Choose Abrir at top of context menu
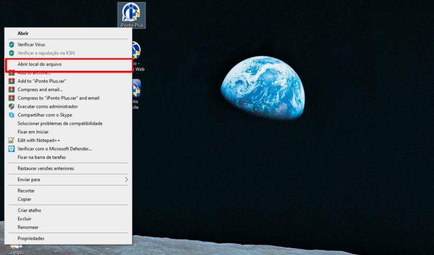The width and height of the screenshot is (434, 255). 23,34
